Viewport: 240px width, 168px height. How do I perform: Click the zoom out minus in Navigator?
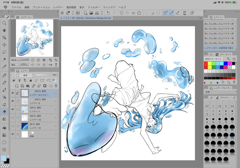click(33, 60)
